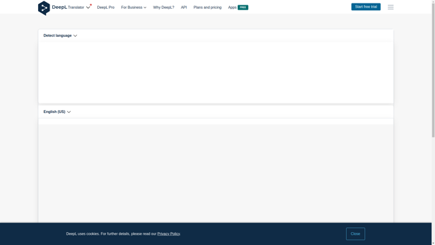The height and width of the screenshot is (245, 435).
Task: Click the DeepL hexagon logo icon
Action: (43, 8)
